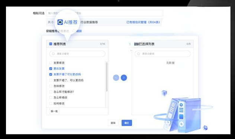Screen dimensions: 235x139
Task: Uncheck the 更改发票 checkbox
Action: (51, 69)
